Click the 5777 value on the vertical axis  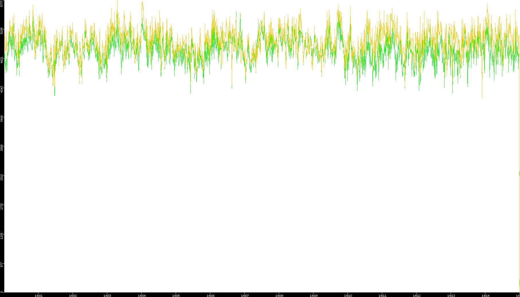[2, 4]
